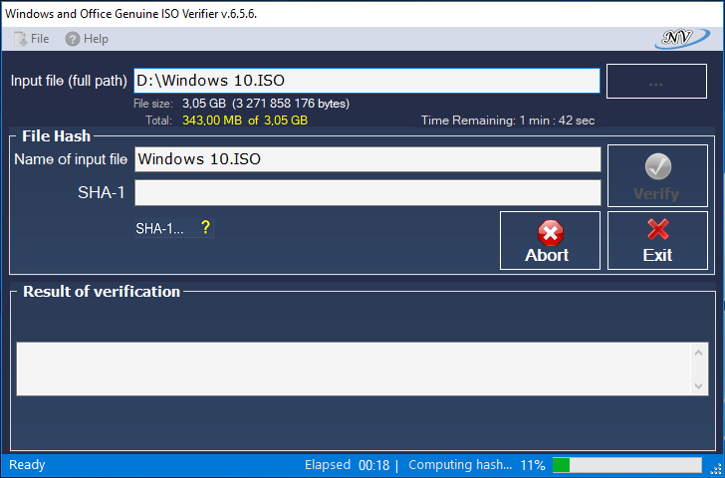Click the Time Remaining text

tap(508, 120)
